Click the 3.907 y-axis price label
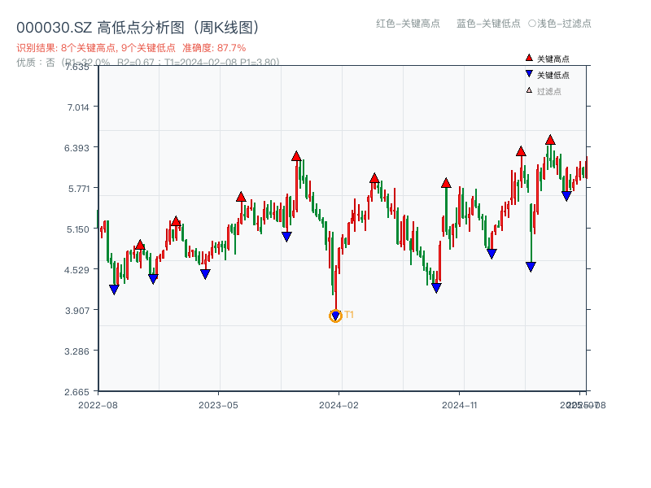This screenshot has width=651, height=488. point(77,311)
